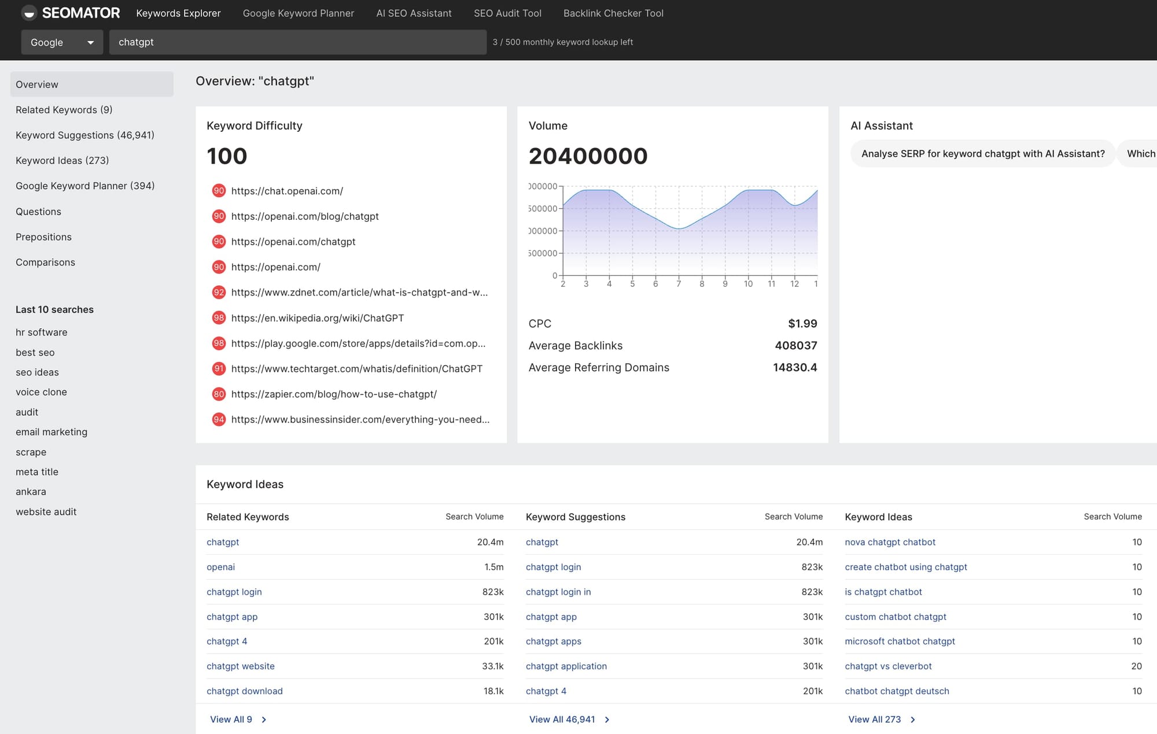Open 'chatgpt vs cleverbot' keyword idea
Image resolution: width=1157 pixels, height=734 pixels.
click(888, 666)
